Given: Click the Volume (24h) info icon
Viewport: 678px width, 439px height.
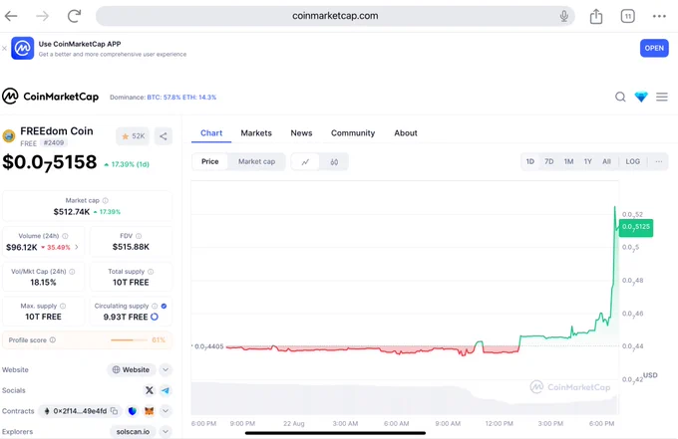Looking at the screenshot, I should [x=65, y=236].
